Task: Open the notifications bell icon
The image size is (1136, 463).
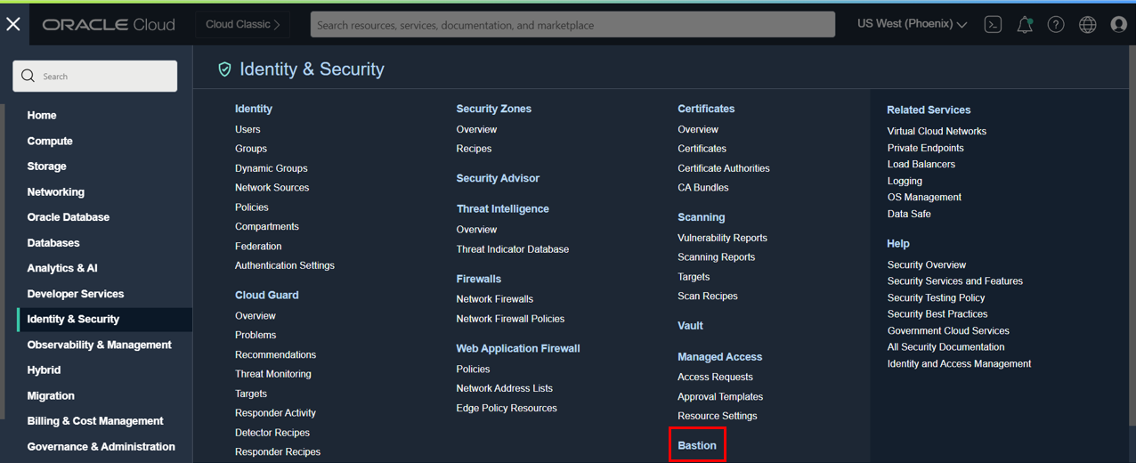Action: click(1025, 25)
